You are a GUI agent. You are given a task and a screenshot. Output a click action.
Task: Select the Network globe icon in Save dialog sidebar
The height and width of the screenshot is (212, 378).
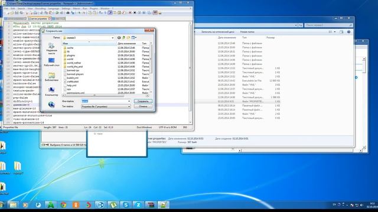(x=51, y=105)
